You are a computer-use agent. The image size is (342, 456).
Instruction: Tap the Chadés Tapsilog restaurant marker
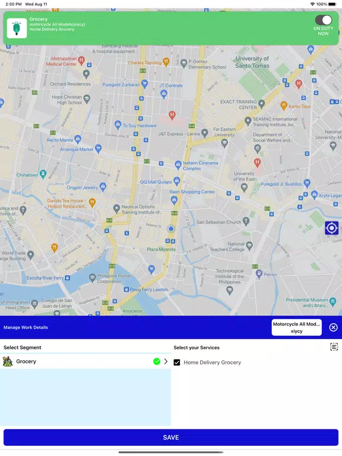[166, 61]
